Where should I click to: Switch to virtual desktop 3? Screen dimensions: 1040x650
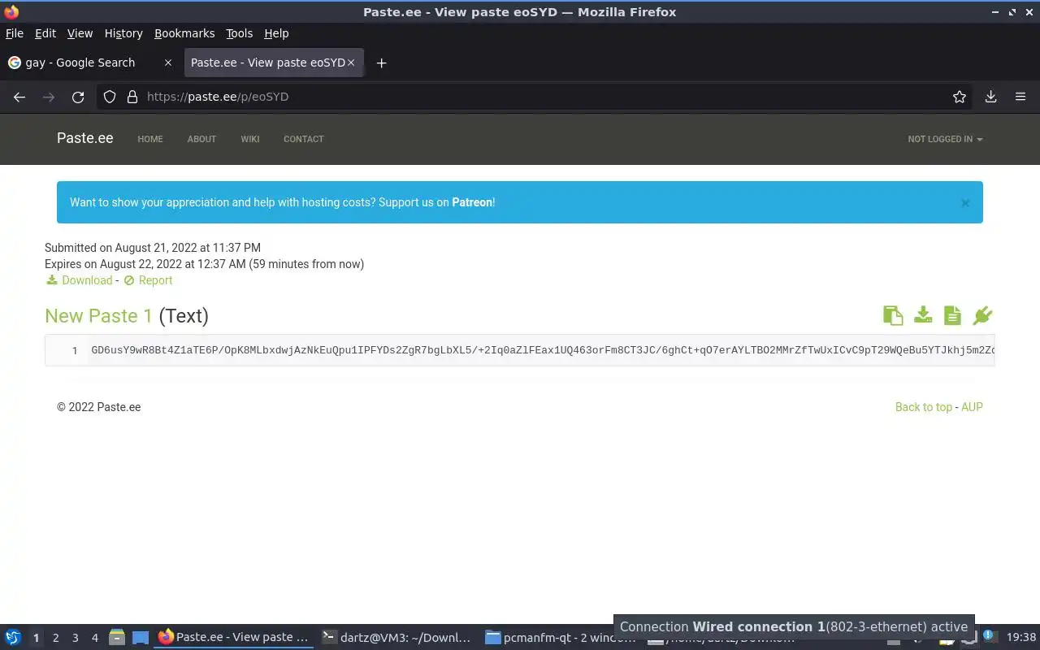75,638
